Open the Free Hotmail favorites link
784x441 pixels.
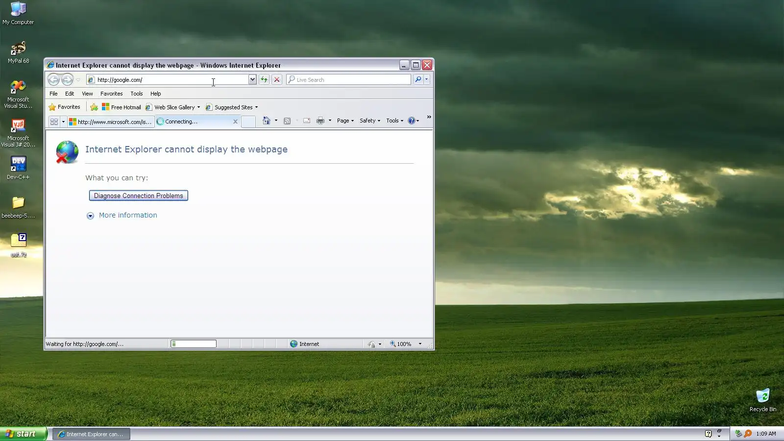(x=121, y=107)
